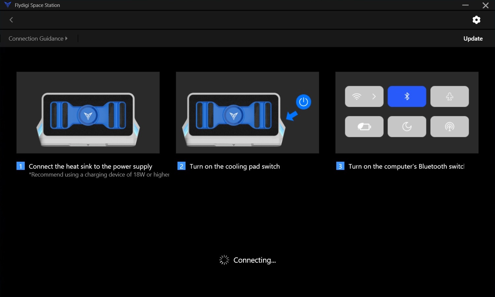Click the 18W charging device recommendation note

tap(99, 175)
